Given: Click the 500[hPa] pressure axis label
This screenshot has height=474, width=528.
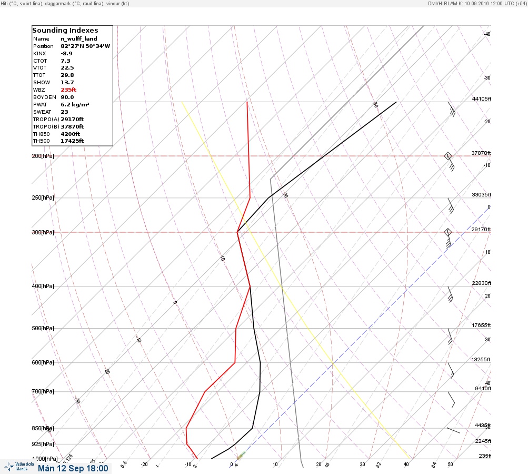Looking at the screenshot, I should pyautogui.click(x=43, y=328).
